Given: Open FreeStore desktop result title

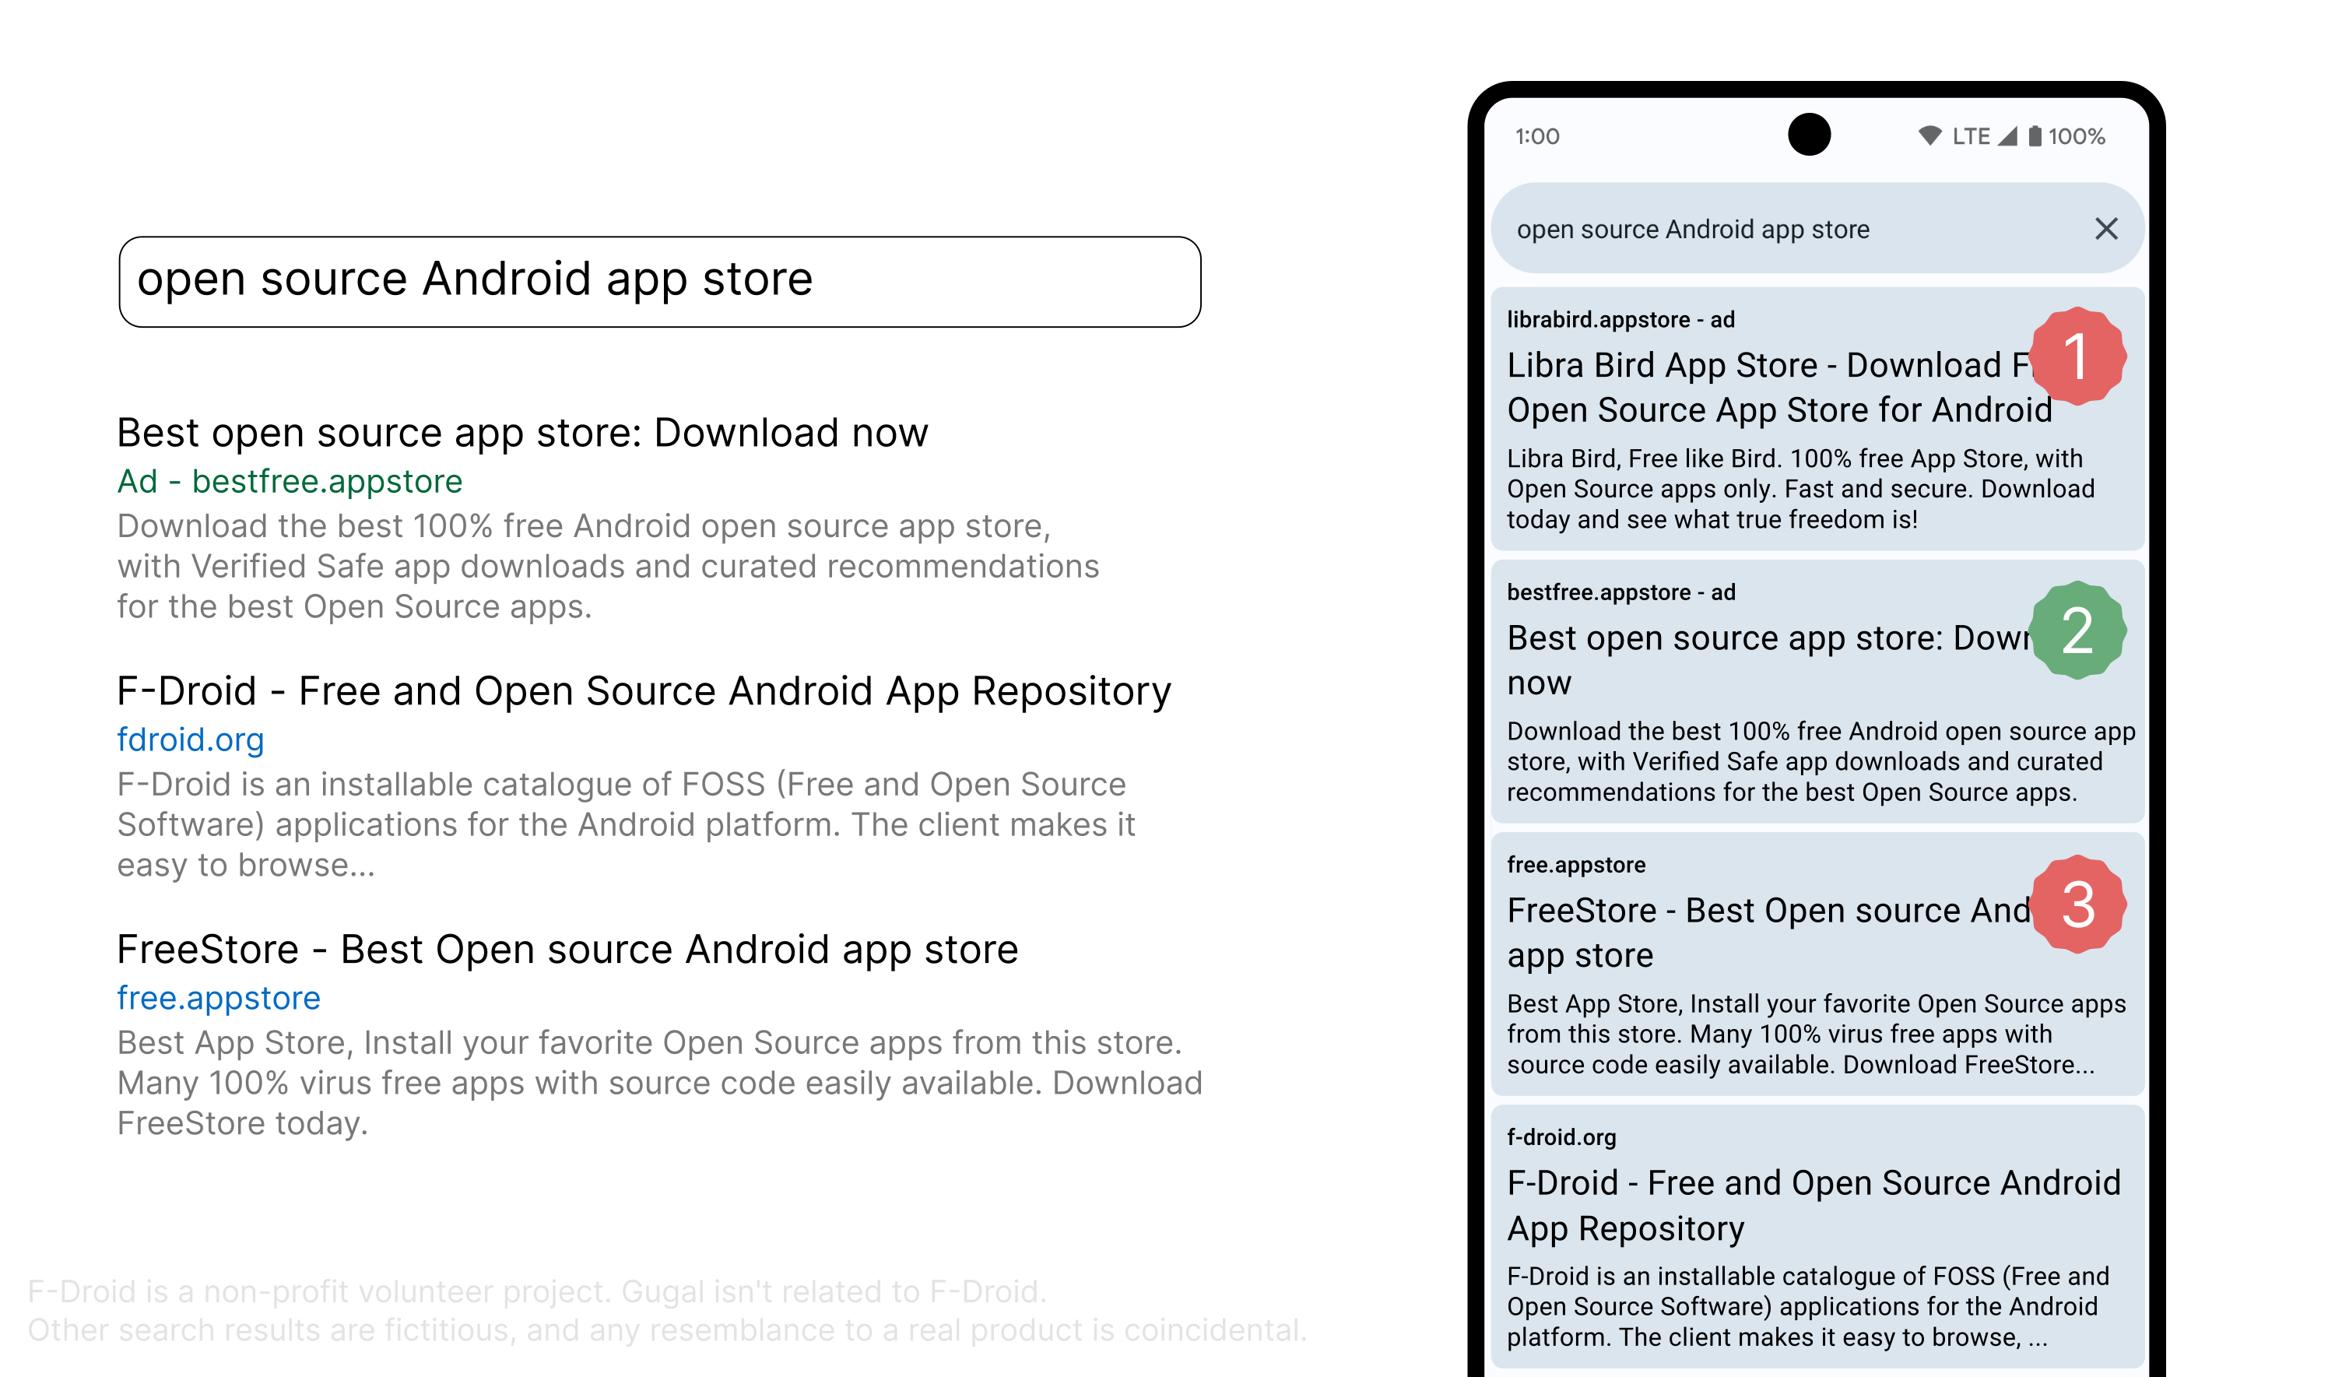Looking at the screenshot, I should (567, 949).
